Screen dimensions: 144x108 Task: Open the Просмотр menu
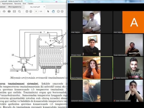point(18,4)
